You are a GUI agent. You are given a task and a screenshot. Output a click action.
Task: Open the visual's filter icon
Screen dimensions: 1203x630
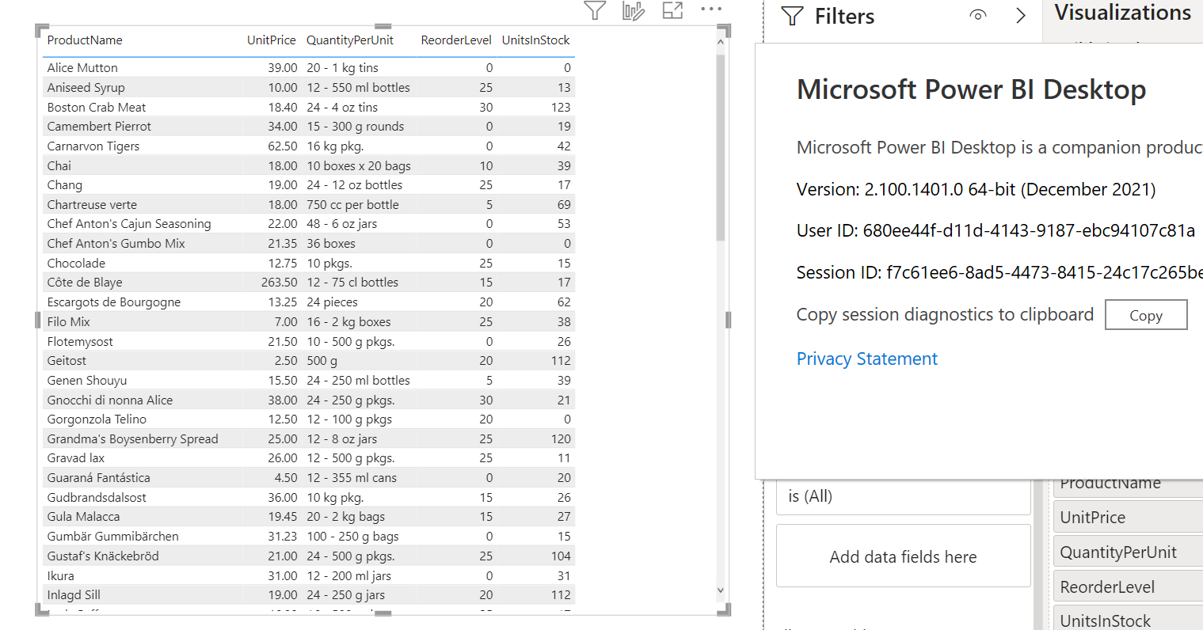tap(595, 10)
